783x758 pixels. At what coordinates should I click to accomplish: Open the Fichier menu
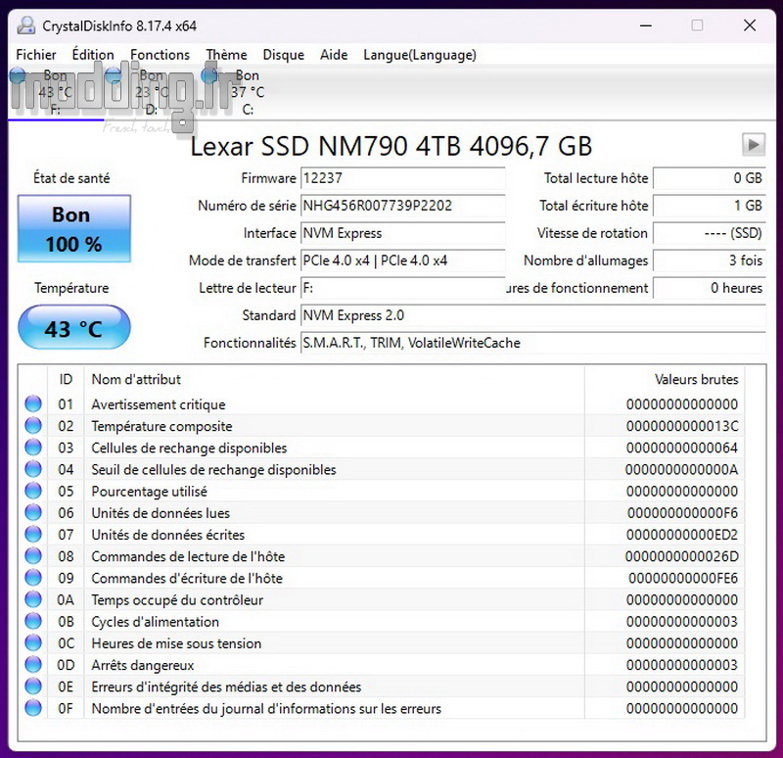36,55
